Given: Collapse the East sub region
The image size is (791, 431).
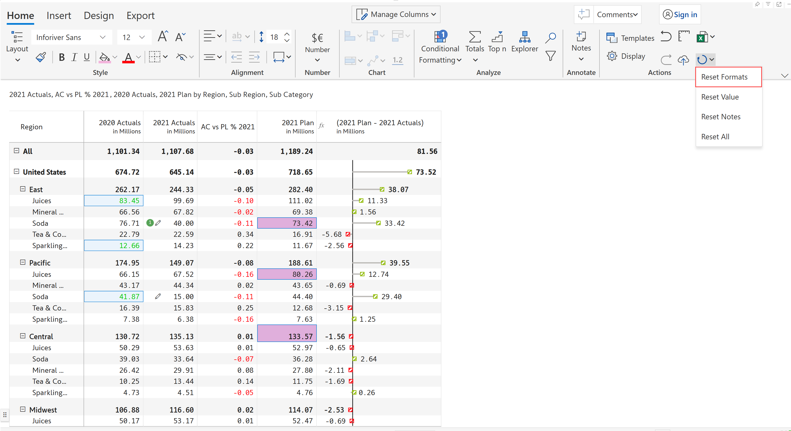Looking at the screenshot, I should [23, 189].
